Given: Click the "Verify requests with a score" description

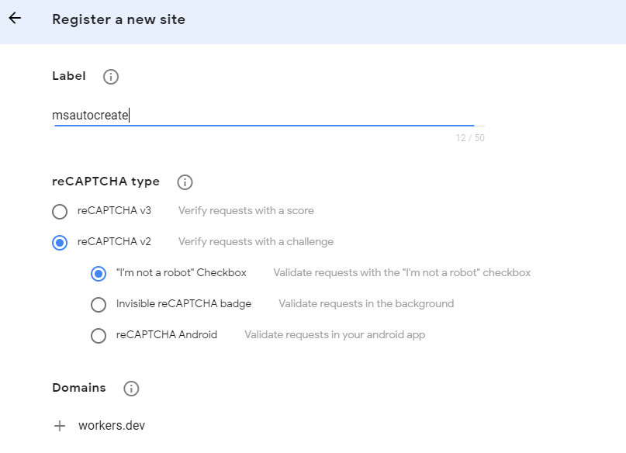Looking at the screenshot, I should pyautogui.click(x=246, y=210).
